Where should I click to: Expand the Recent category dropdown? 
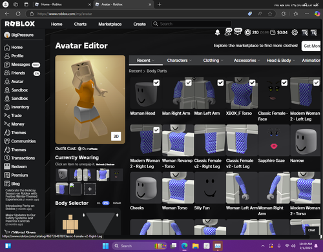(146, 61)
